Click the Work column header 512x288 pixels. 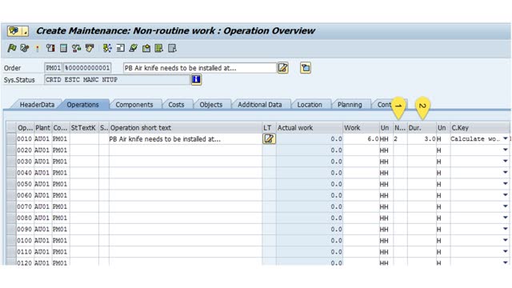point(361,128)
